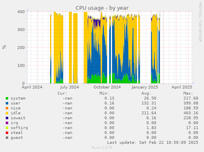This screenshot has height=152, width=204.
Task: Select the 'system' legend label
Action: [x=18, y=98]
